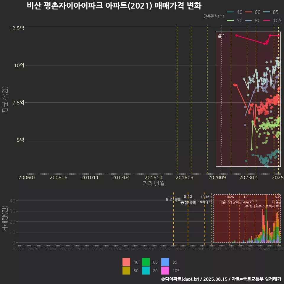Click the 9·13 종합대책 marker label
This screenshot has width=284, height=284.
188,199
